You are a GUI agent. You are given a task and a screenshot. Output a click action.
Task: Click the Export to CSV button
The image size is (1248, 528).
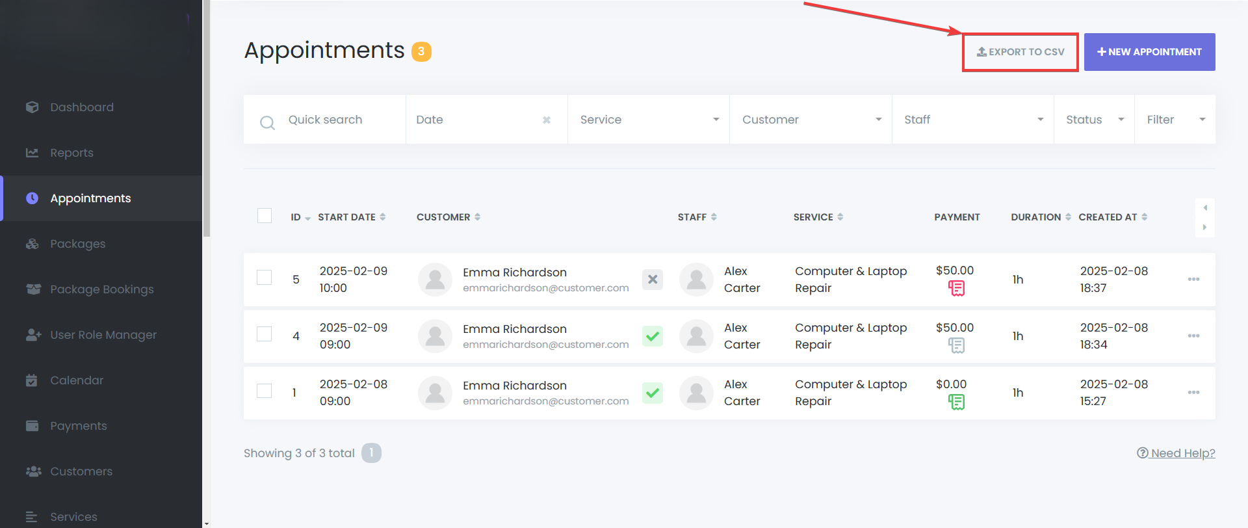[1020, 52]
